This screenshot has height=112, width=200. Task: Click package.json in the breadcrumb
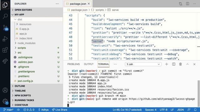79,10
